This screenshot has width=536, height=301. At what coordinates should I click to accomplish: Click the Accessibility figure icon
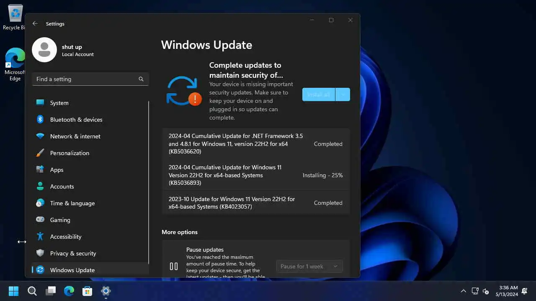[40, 236]
